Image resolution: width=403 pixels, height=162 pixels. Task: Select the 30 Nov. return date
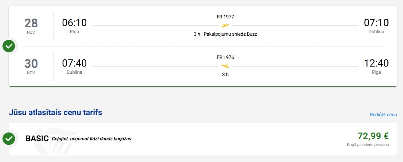[x=31, y=66]
